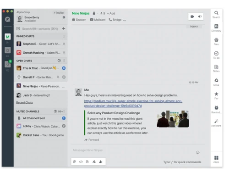The width and height of the screenshot is (229, 172).
Task: Click the lock icon beside Nine Ninjas
Action: point(94,13)
